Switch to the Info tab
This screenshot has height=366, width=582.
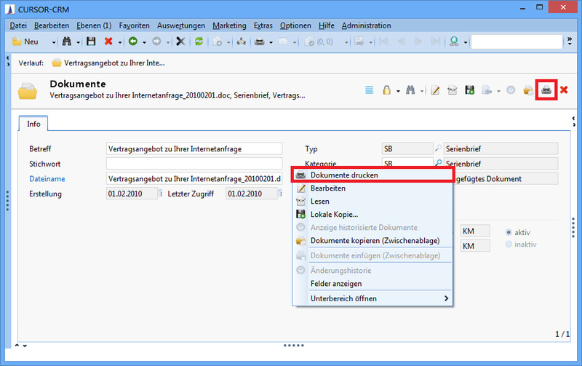[x=35, y=123]
